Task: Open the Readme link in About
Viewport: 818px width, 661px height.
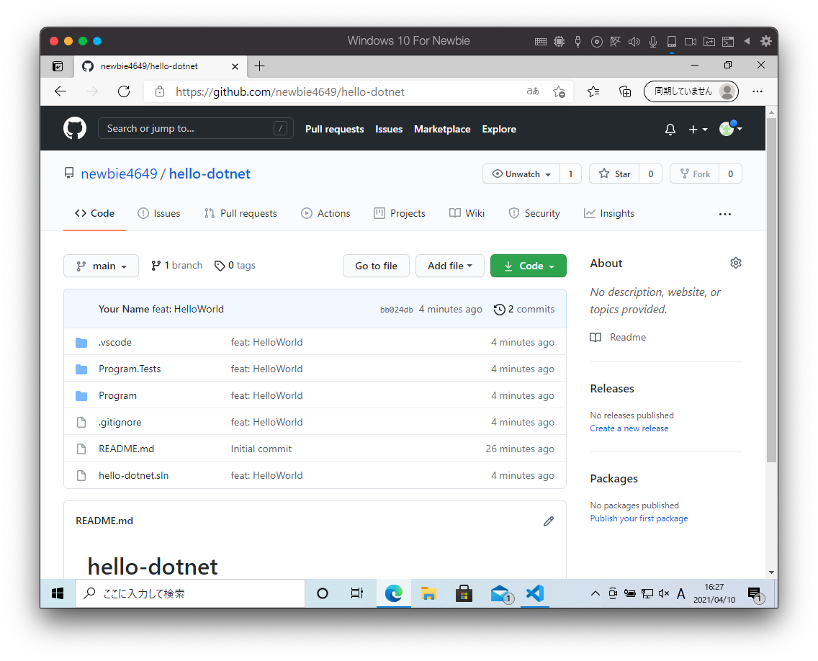Action: click(x=618, y=338)
